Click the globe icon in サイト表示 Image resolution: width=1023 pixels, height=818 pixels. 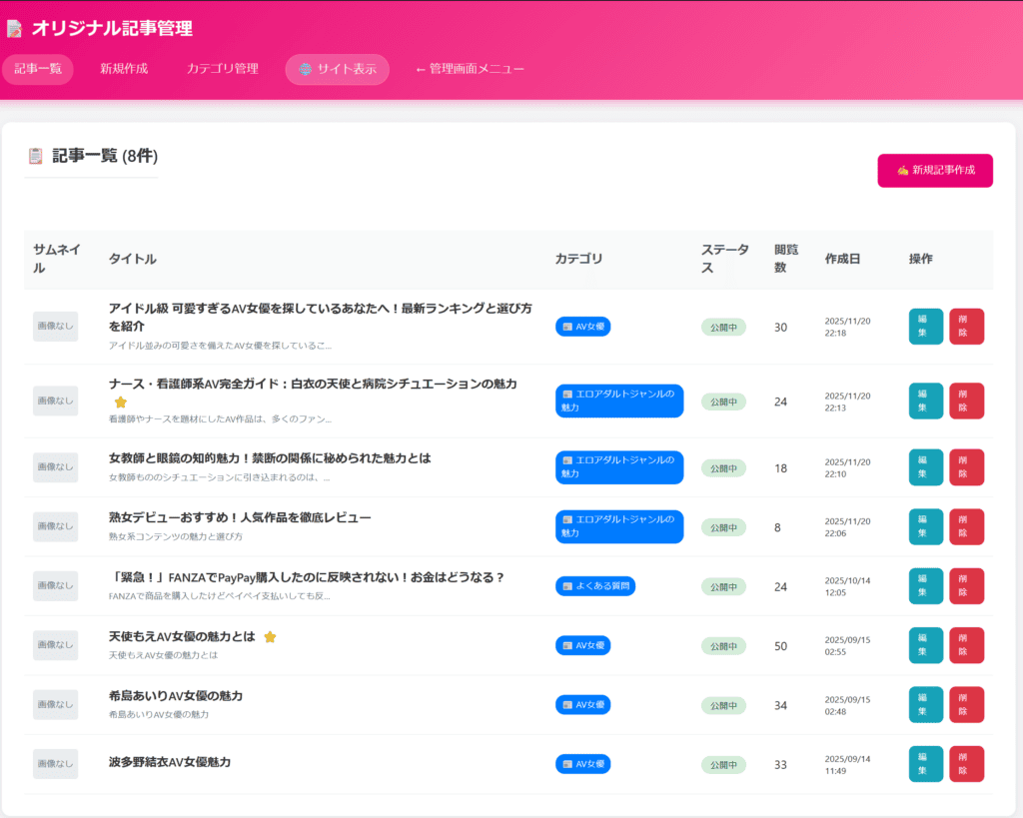pos(305,69)
